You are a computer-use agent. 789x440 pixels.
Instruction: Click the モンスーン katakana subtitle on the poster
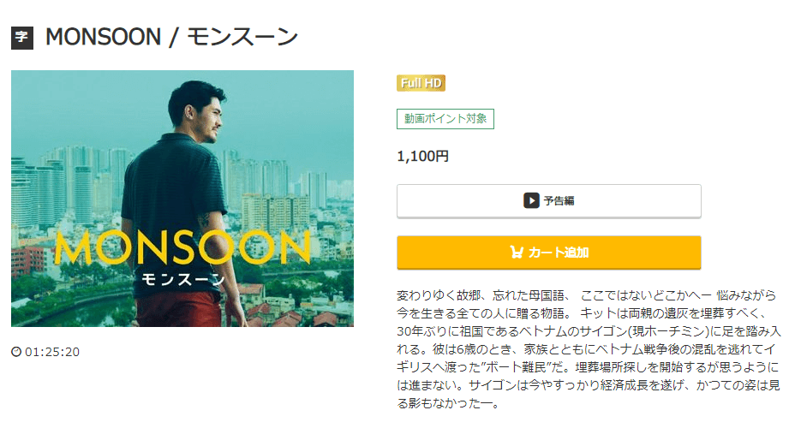(x=182, y=279)
